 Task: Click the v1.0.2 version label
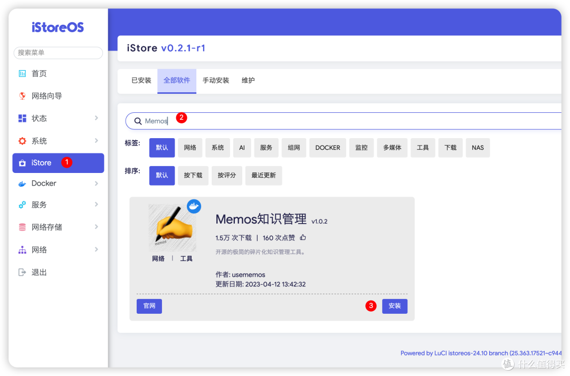coord(319,221)
